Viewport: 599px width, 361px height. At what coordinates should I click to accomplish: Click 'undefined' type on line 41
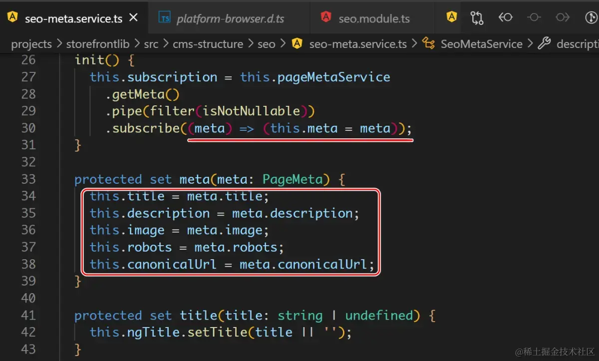point(379,315)
